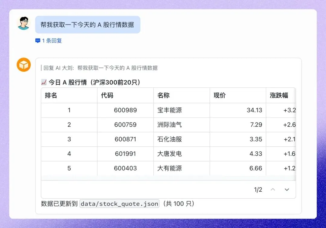Click the 1/2 page indicator
Screen dimensions: 326x228
tap(258, 190)
